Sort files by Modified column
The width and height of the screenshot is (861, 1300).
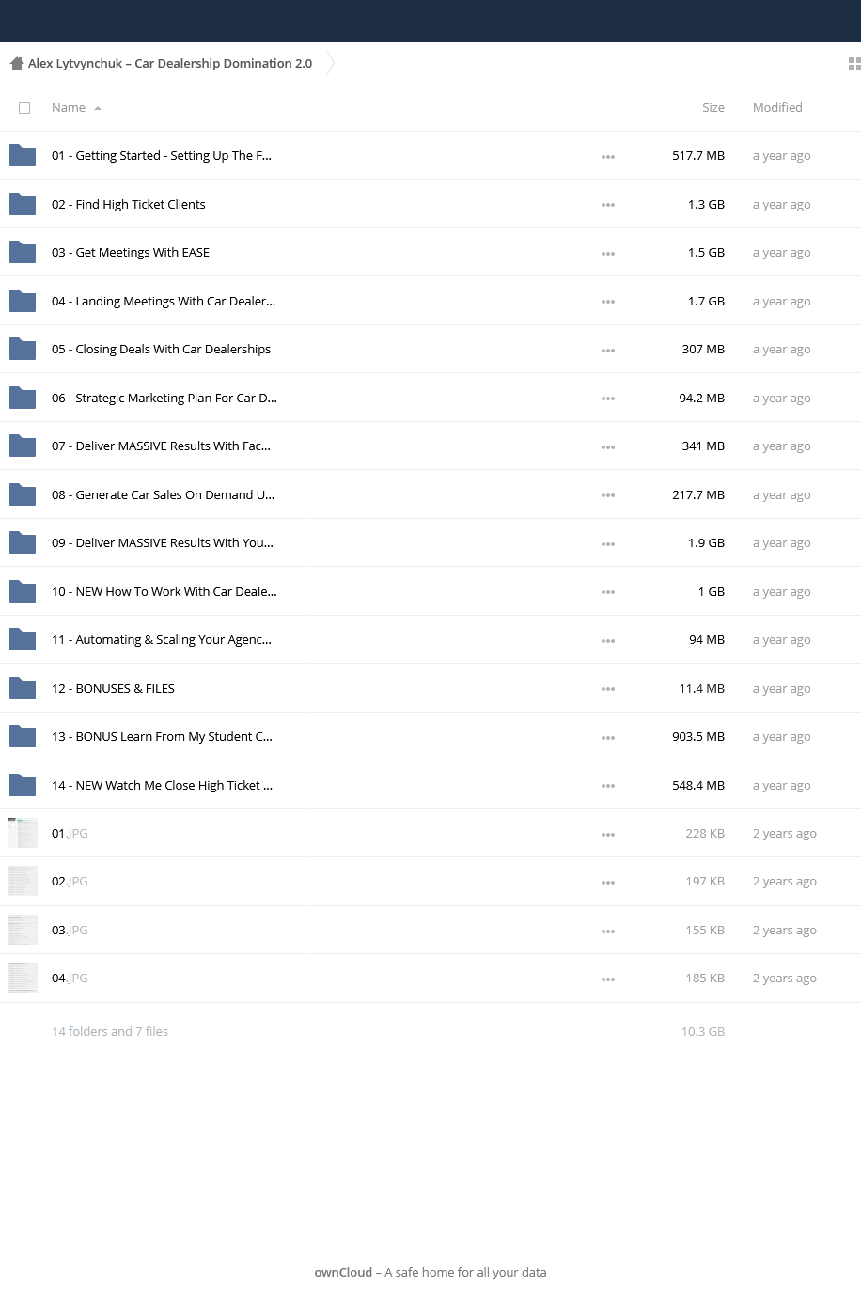pyautogui.click(x=777, y=108)
